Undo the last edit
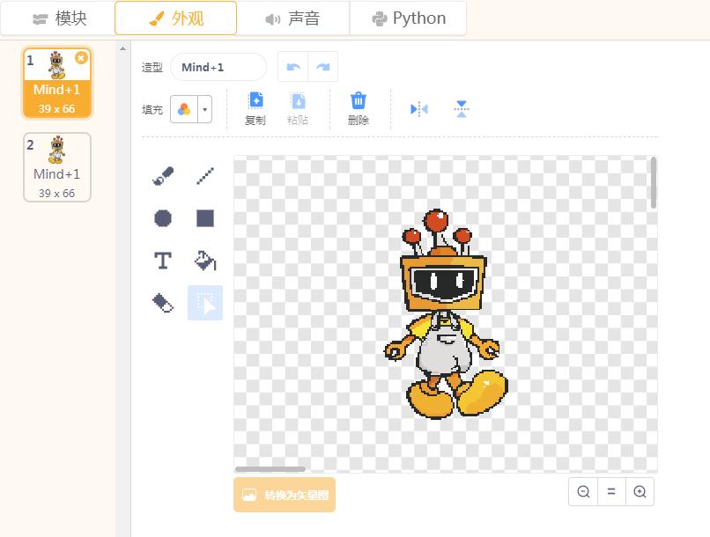This screenshot has width=710, height=537. point(293,67)
